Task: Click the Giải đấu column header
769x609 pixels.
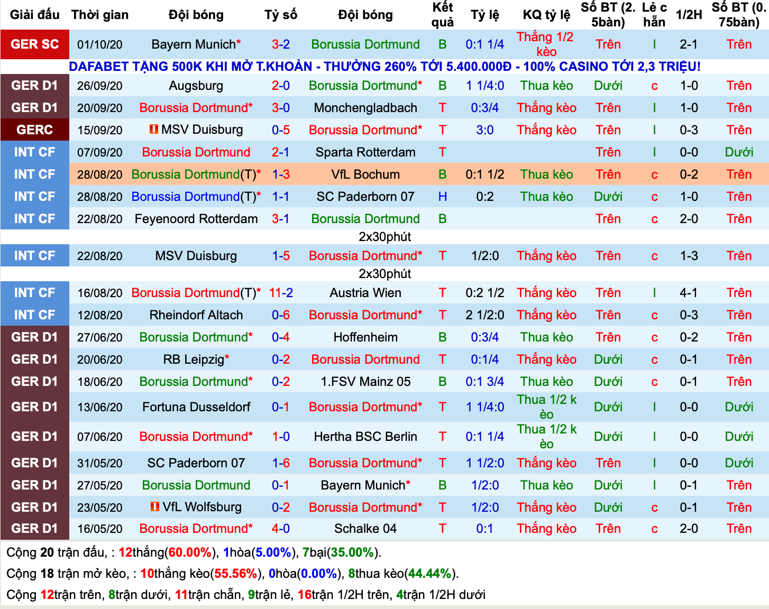Action: [x=35, y=15]
